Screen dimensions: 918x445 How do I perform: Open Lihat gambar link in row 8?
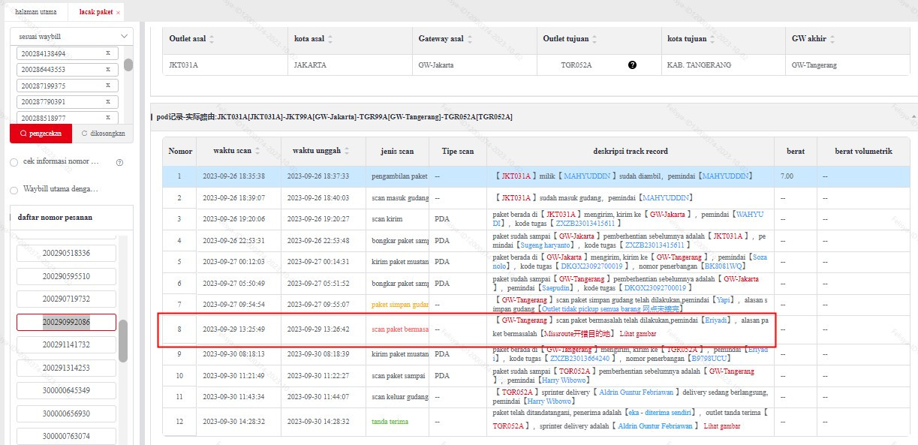point(637,333)
